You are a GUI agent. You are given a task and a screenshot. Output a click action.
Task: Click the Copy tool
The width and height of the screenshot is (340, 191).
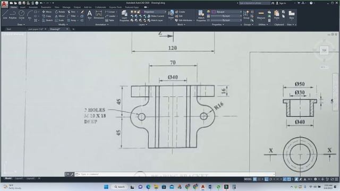coord(47,16)
